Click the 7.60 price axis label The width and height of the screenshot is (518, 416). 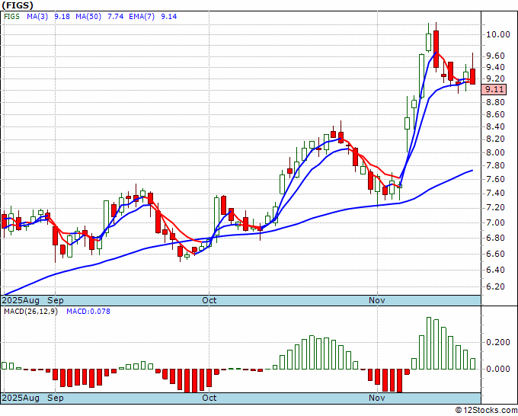[496, 179]
